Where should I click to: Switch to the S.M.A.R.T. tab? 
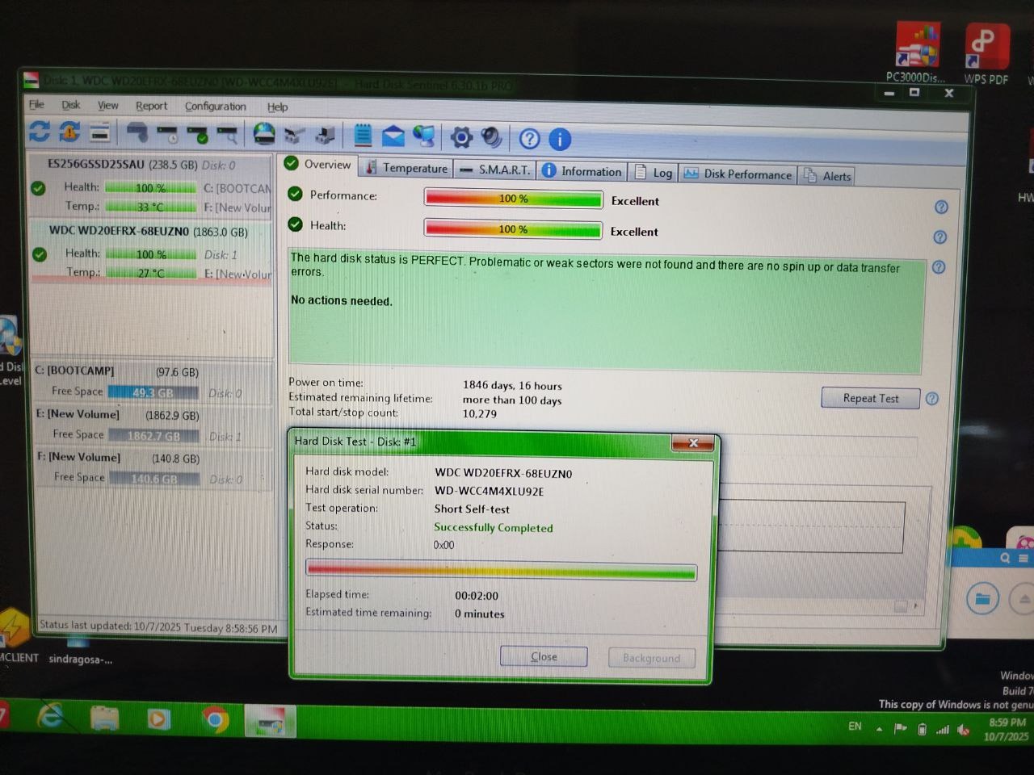[495, 170]
